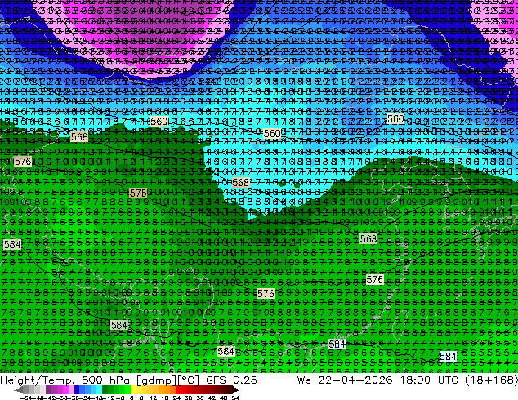This screenshot has width=518, height=400.
Task: Select the darkest maroon swatch near legend value 54
Action: [230, 389]
